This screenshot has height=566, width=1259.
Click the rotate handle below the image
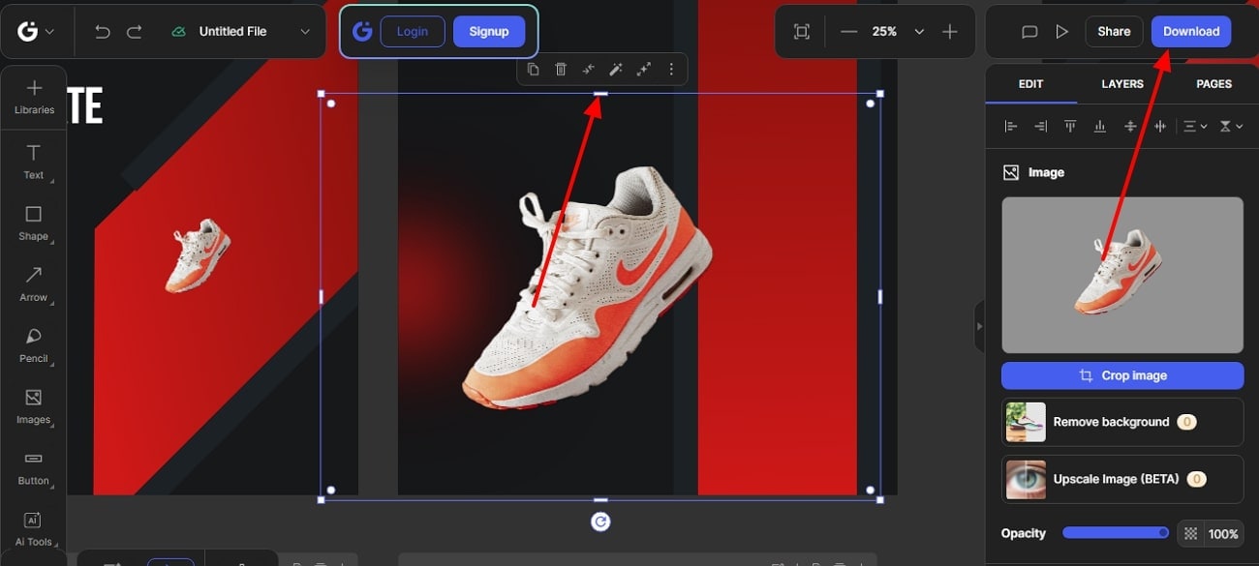pos(600,522)
